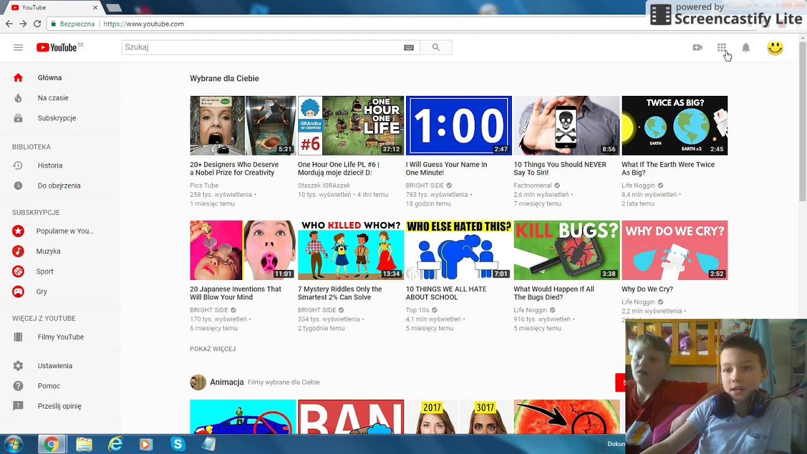Image resolution: width=807 pixels, height=454 pixels.
Task: Click the upload video camera icon
Action: [x=697, y=47]
